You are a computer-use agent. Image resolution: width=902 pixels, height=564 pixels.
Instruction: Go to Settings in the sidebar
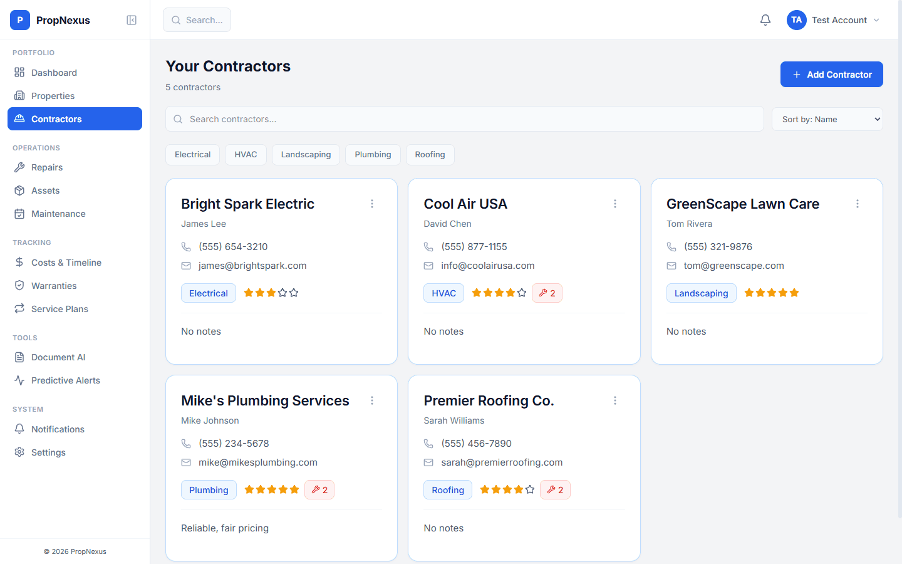48,452
